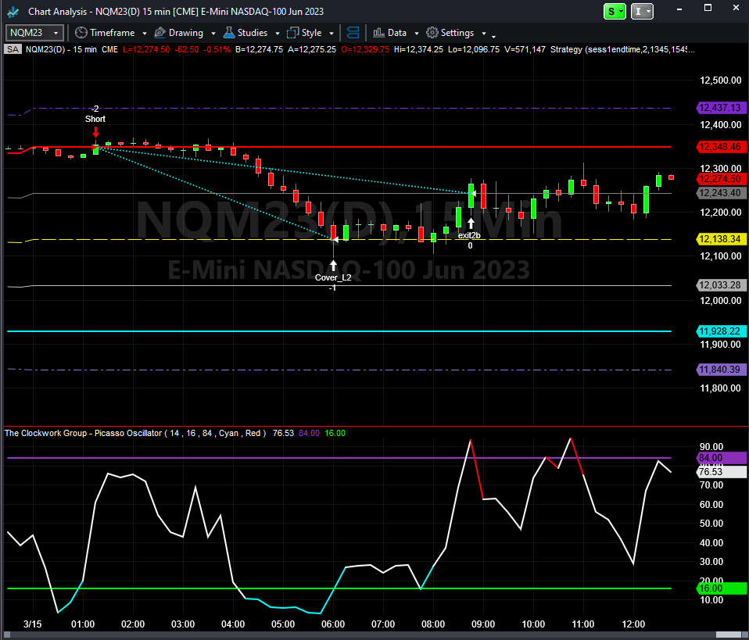This screenshot has height=640, width=749.
Task: Click the Hi=12,374.25 readout
Action: click(x=418, y=49)
